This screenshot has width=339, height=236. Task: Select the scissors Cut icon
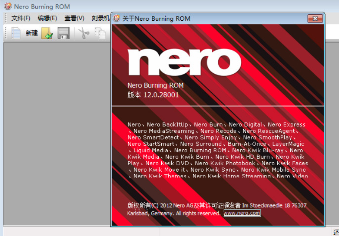[83, 33]
